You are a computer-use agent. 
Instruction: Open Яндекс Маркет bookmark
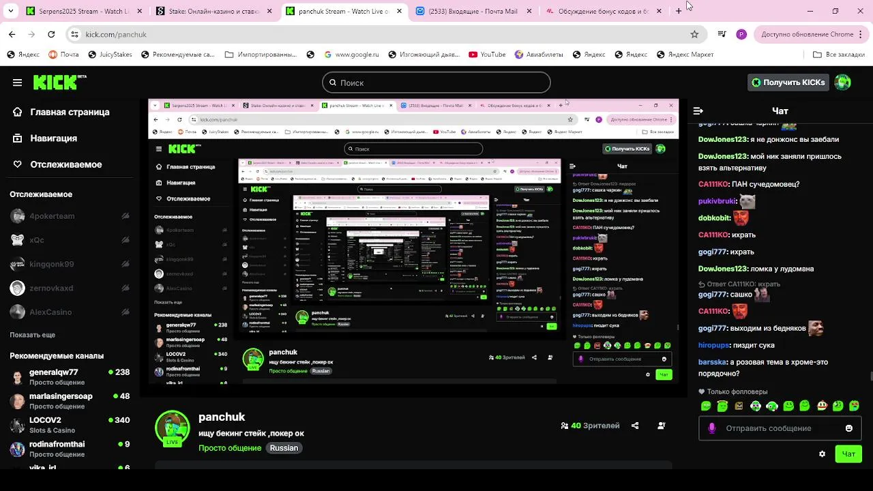pos(685,55)
